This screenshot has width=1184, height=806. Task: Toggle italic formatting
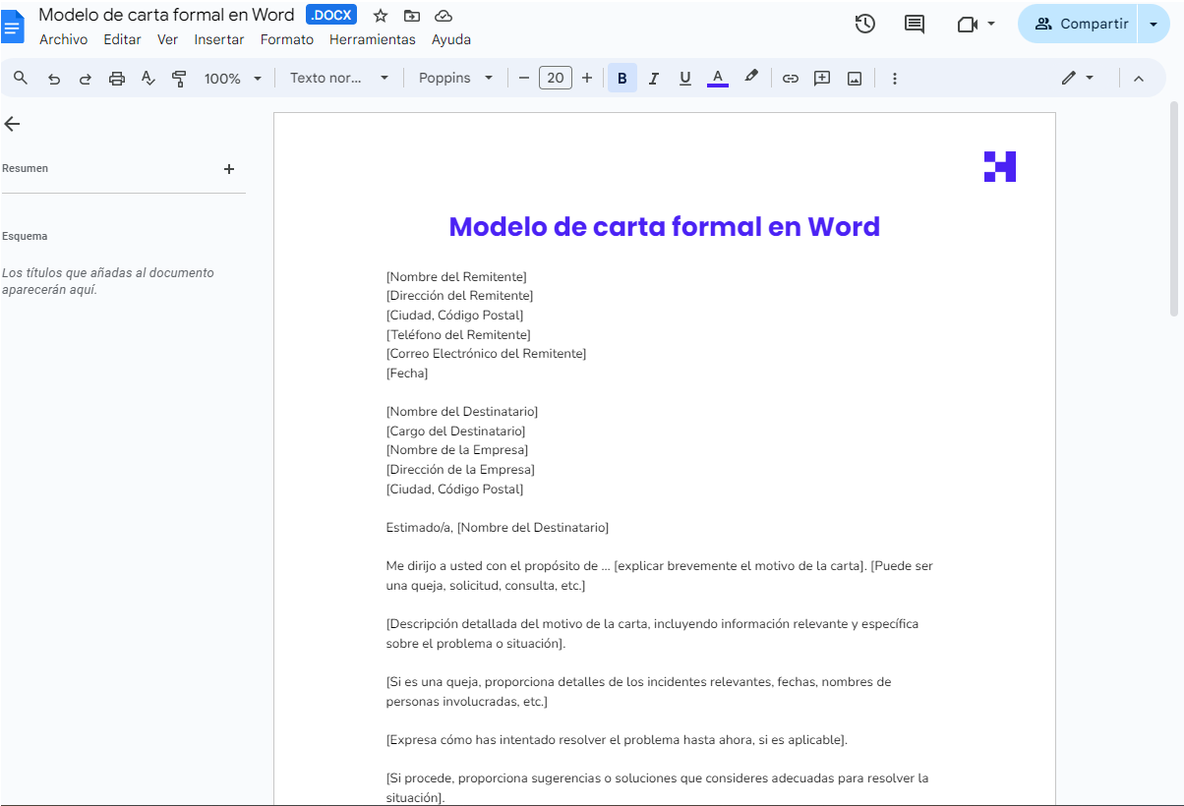pyautogui.click(x=653, y=79)
